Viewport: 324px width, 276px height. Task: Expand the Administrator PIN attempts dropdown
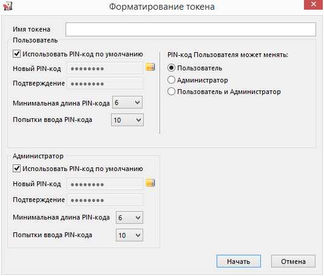tap(129, 235)
